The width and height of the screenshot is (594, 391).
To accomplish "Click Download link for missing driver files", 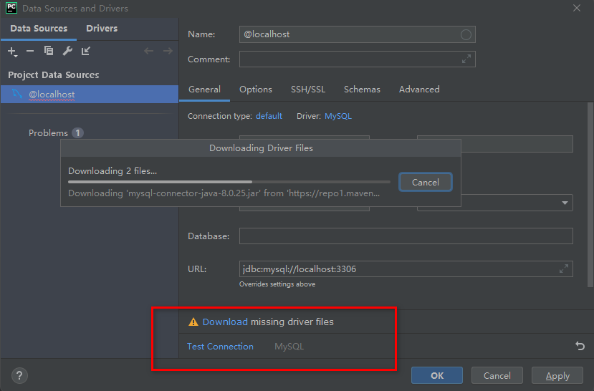I will click(225, 322).
